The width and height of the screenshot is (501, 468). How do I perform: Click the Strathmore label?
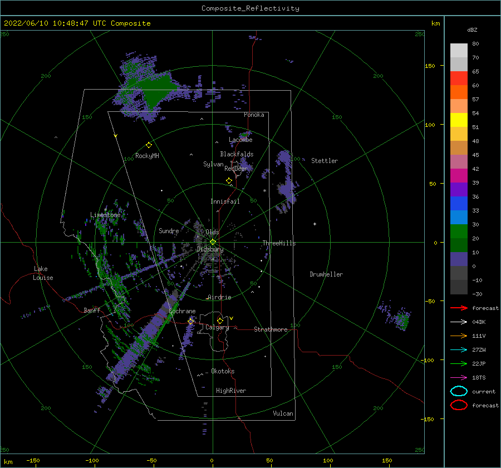271,329
